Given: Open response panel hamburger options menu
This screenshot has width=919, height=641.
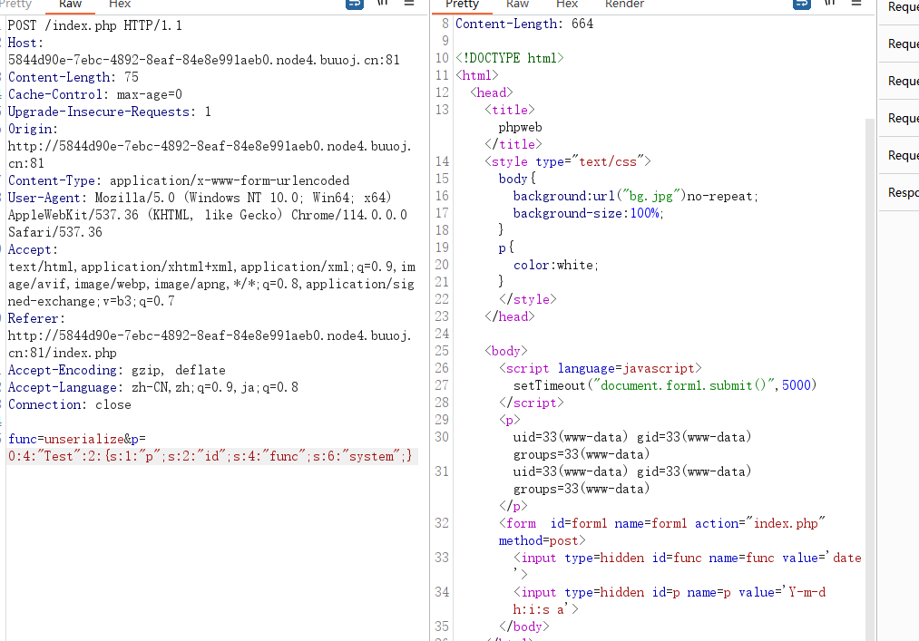Looking at the screenshot, I should [856, 3].
